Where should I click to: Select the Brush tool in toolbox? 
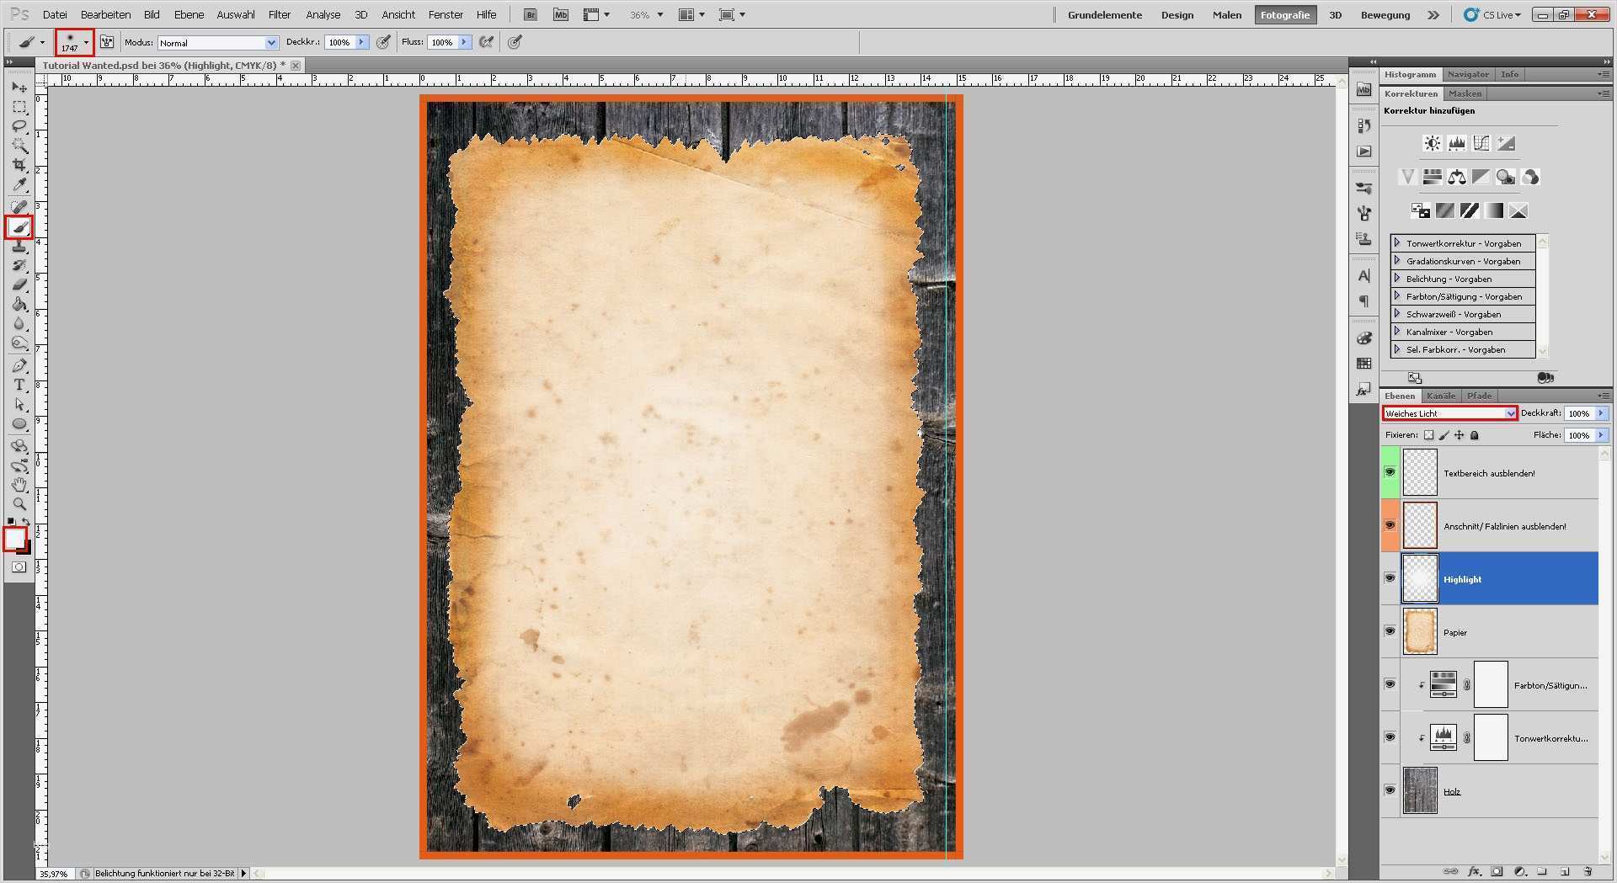[x=19, y=227]
